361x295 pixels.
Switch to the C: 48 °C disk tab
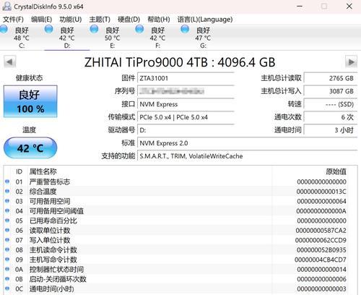click(22, 38)
